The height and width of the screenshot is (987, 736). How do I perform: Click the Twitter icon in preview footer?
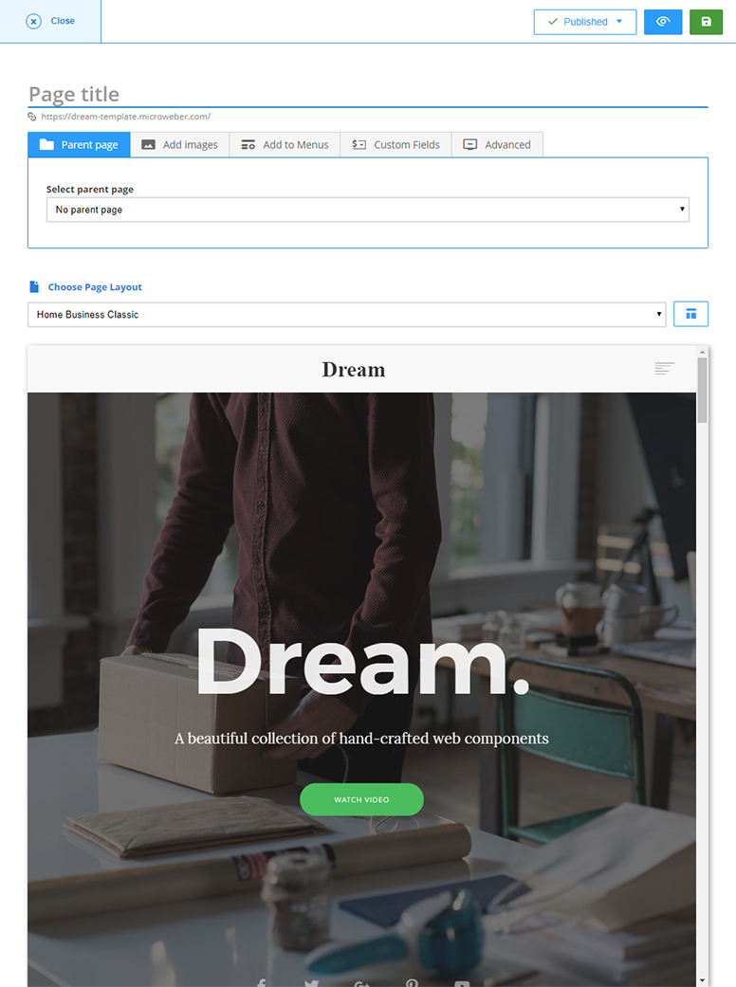pyautogui.click(x=311, y=982)
